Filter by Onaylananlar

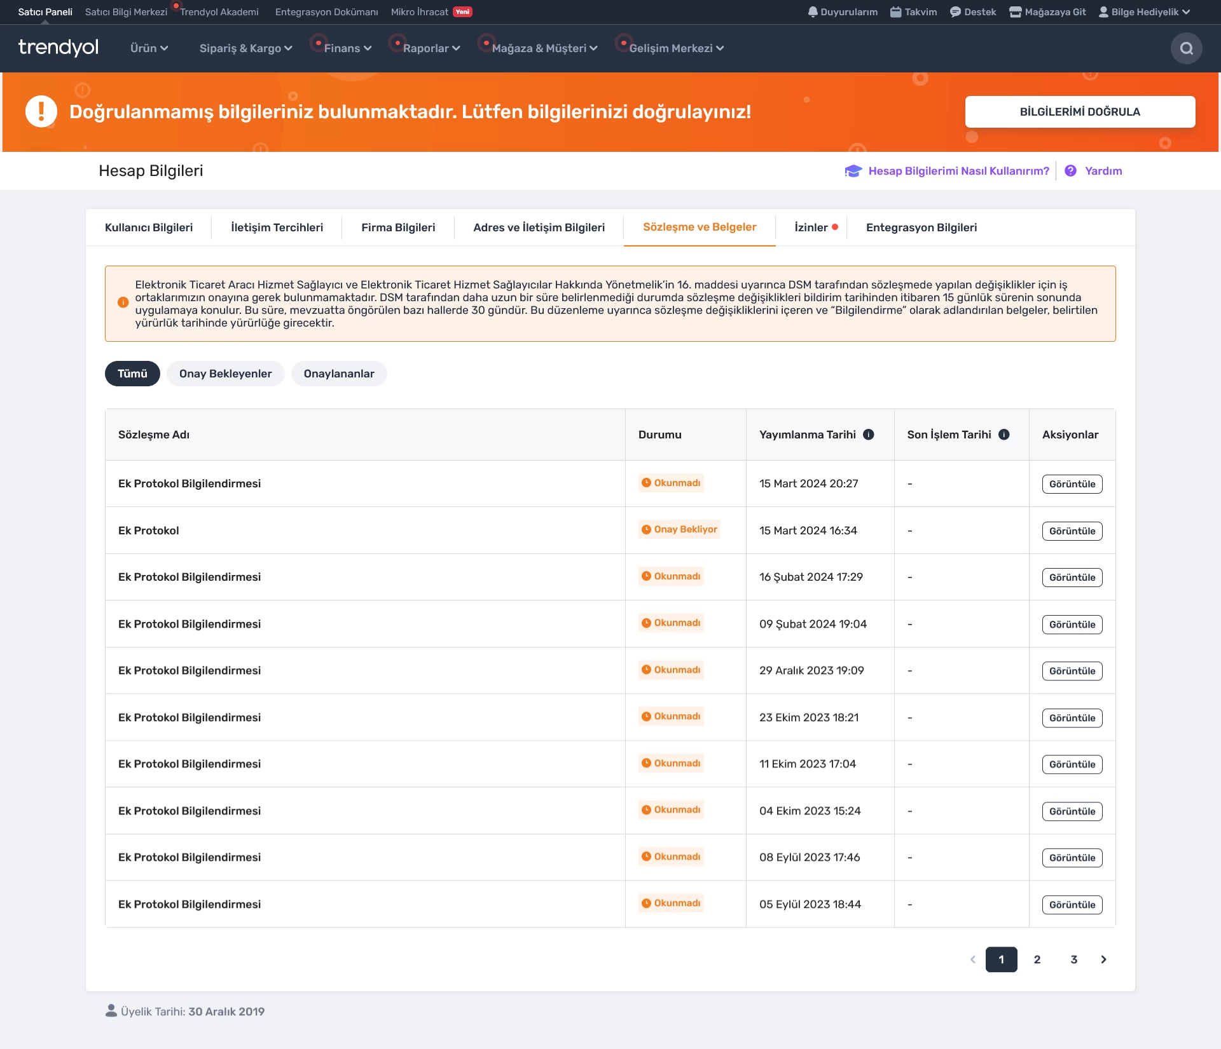tap(339, 374)
